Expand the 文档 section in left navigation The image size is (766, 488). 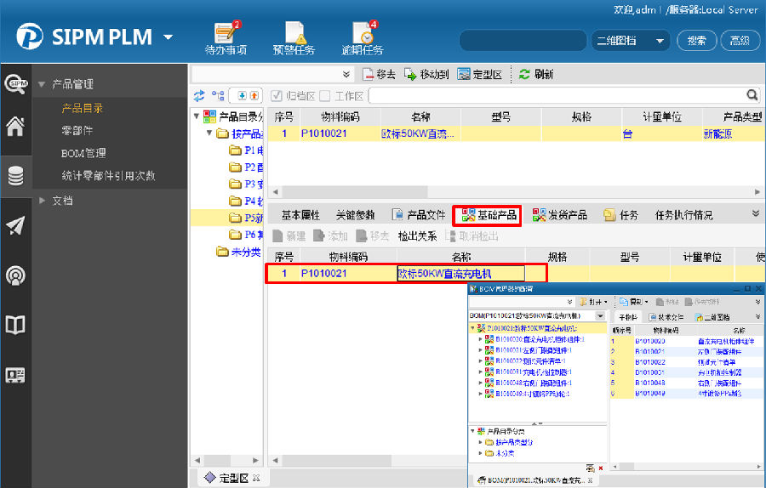click(x=43, y=201)
